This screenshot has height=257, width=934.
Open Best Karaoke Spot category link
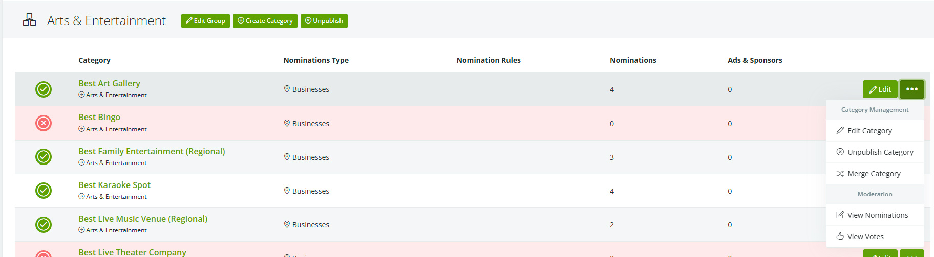pyautogui.click(x=114, y=185)
